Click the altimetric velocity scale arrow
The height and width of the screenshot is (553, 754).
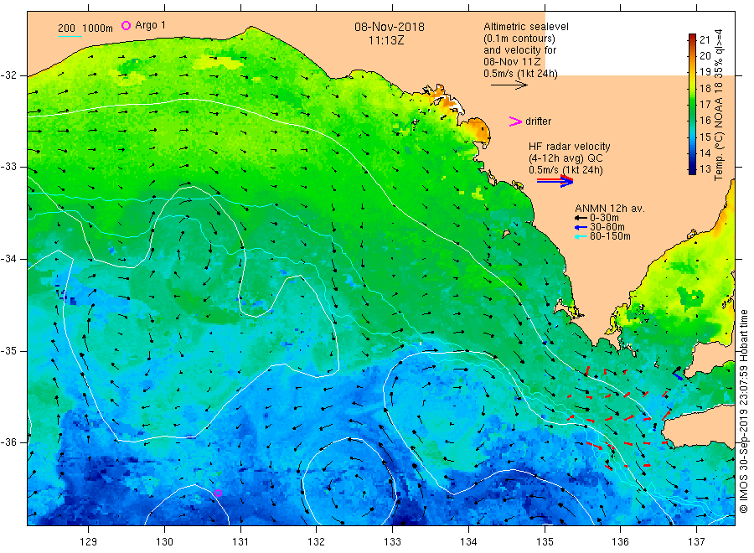(509, 85)
